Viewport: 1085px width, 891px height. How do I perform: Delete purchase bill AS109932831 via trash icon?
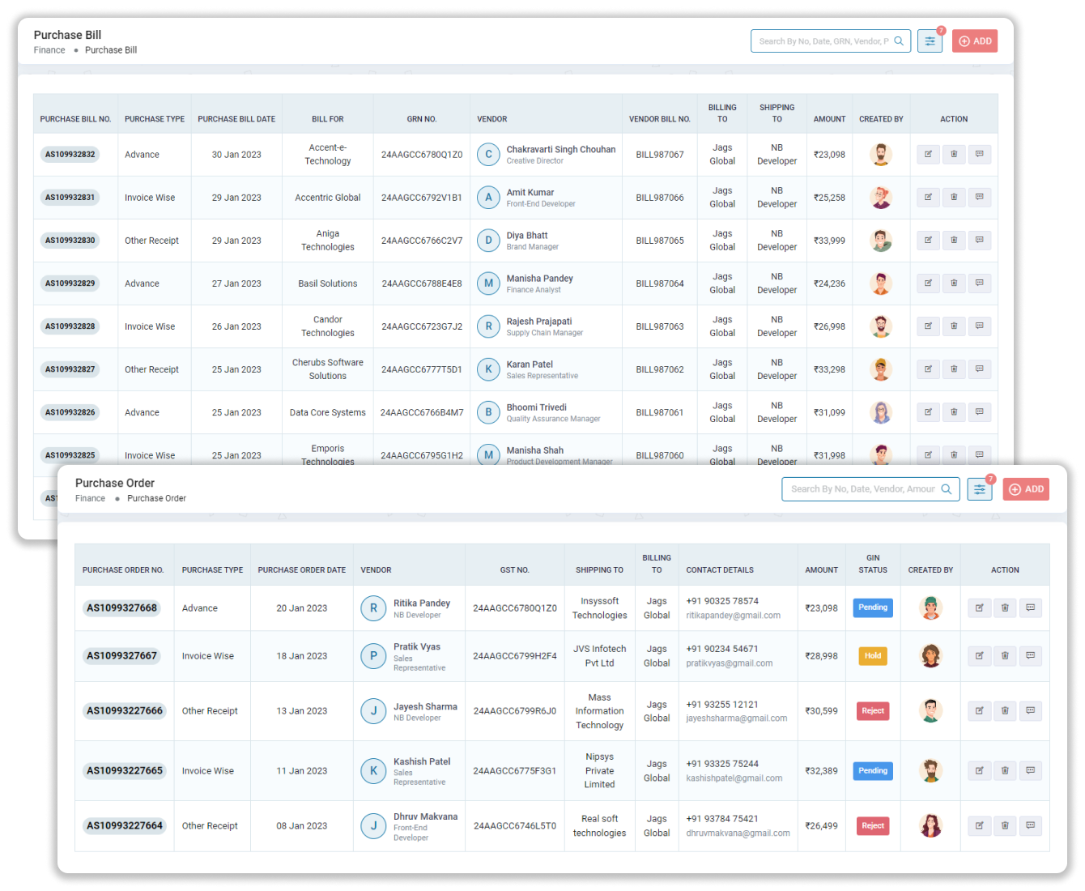(954, 197)
